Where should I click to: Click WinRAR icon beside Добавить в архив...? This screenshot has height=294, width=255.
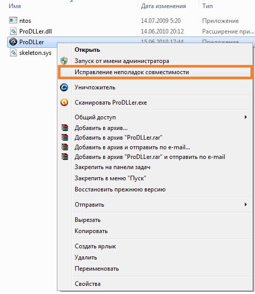click(x=65, y=127)
